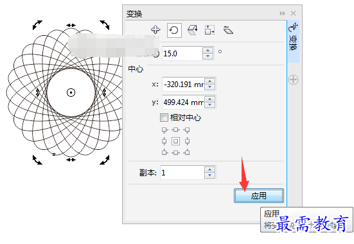This screenshot has height=244, width=354.
Task: Click the 副本 copies field
Action: pyautogui.click(x=182, y=173)
